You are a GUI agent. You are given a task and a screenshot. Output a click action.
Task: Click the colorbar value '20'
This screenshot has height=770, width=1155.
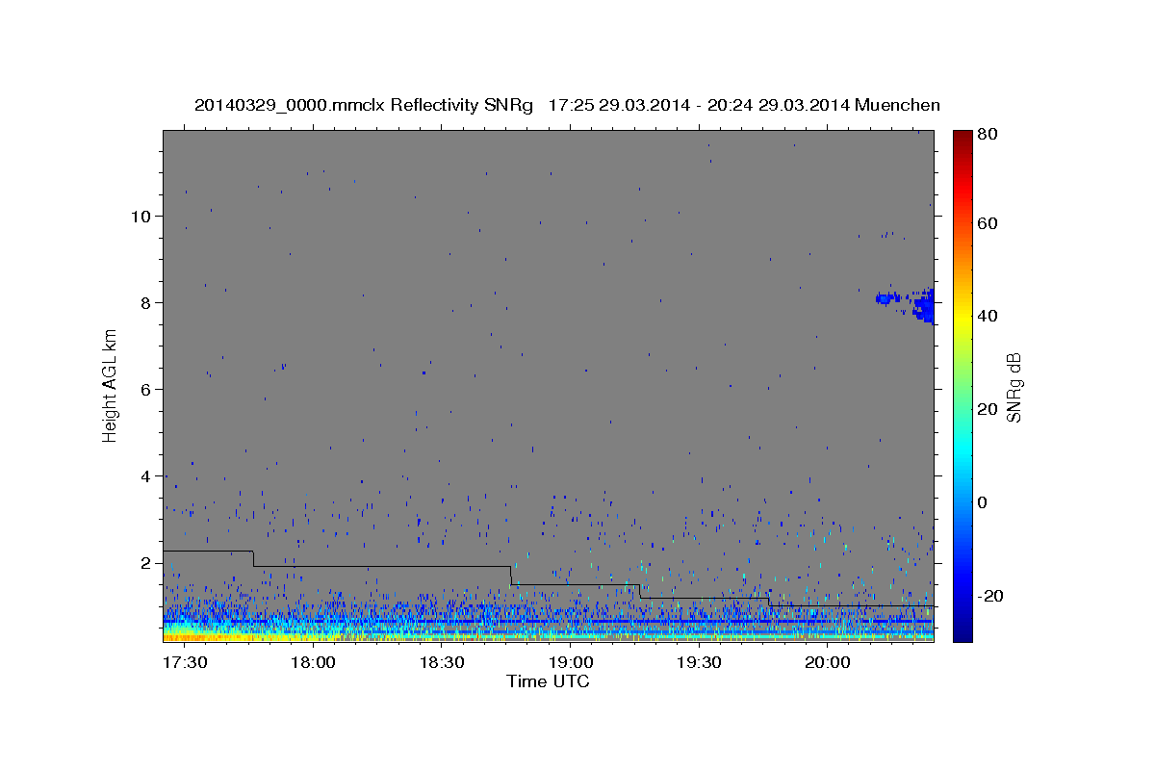coord(987,409)
